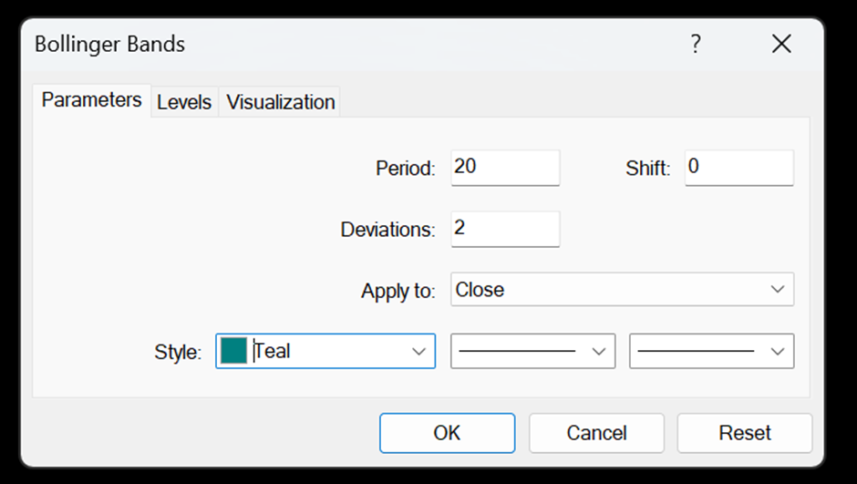Switch to the Parameters tab
Viewport: 857px width, 484px height.
[91, 100]
